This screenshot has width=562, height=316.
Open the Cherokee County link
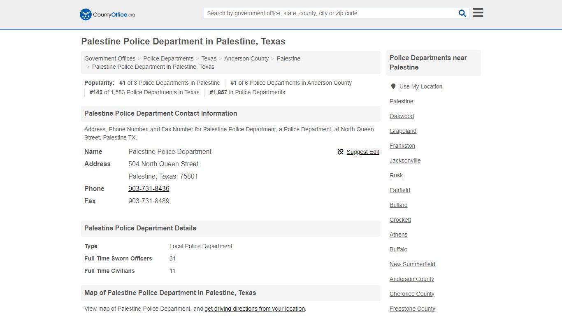point(412,294)
